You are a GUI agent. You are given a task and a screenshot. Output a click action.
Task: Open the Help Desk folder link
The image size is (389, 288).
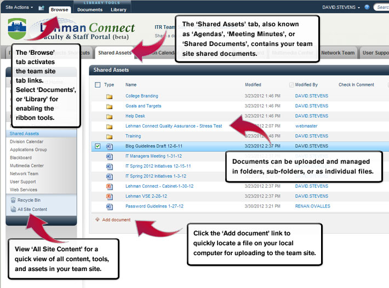click(135, 116)
